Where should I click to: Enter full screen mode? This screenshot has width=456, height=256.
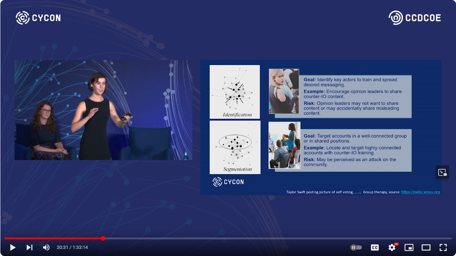tap(443, 247)
